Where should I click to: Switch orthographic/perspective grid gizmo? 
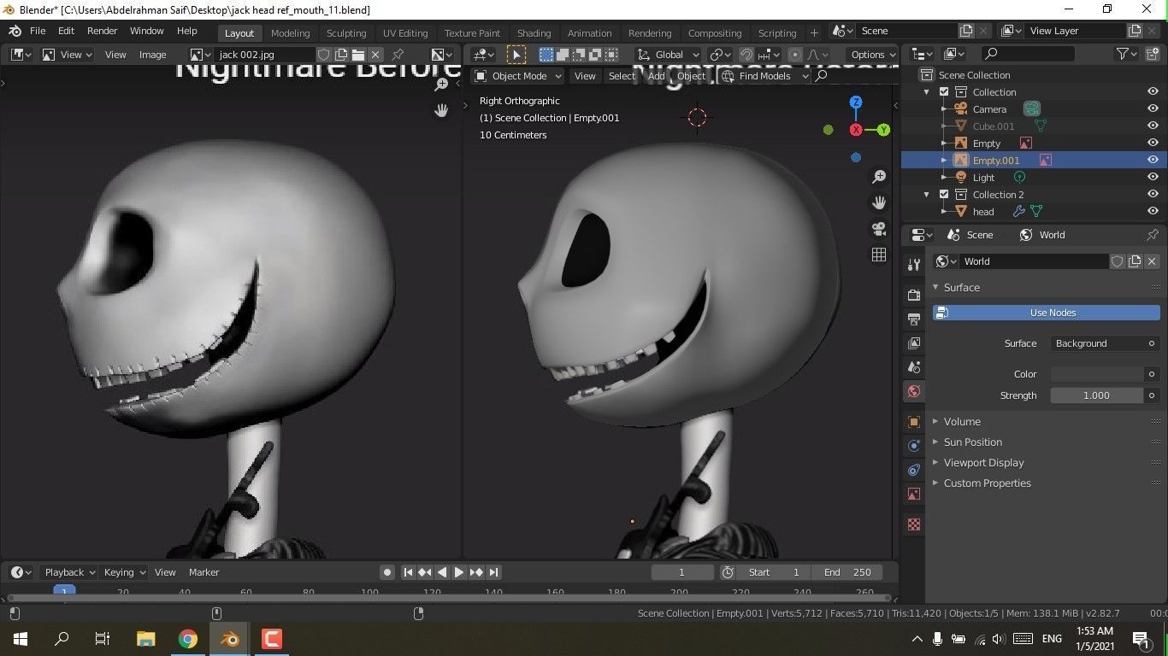pos(879,255)
